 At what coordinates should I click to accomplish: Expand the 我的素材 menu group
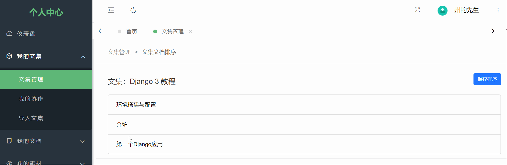82,163
